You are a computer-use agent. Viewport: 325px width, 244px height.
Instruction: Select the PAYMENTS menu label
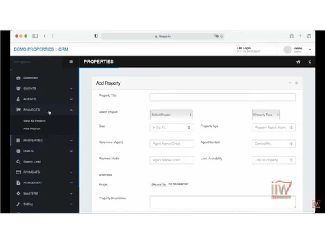point(31,172)
